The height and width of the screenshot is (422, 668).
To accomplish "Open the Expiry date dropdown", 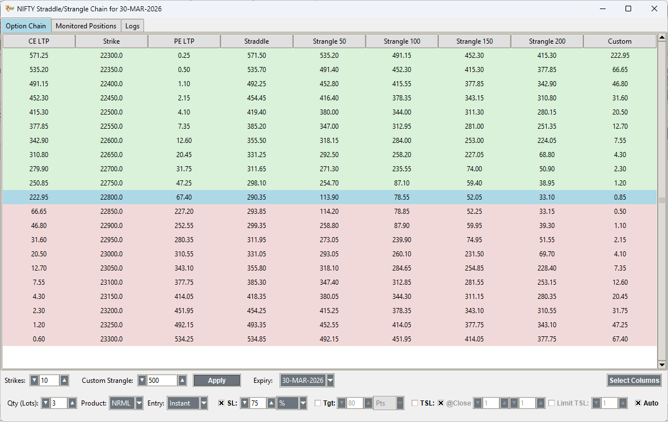I will tap(330, 381).
